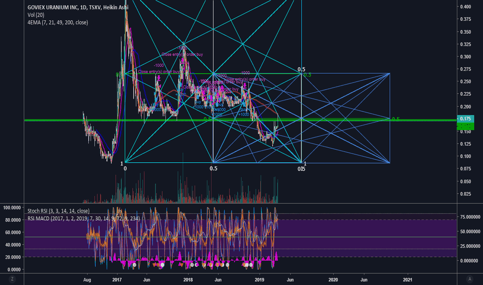The image size is (483, 285).
Task: Click the 0.025 price axis label
Action: (x=465, y=194)
